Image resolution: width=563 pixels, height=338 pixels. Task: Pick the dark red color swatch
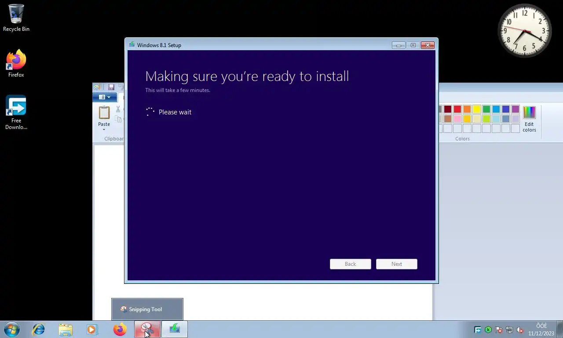coord(448,109)
